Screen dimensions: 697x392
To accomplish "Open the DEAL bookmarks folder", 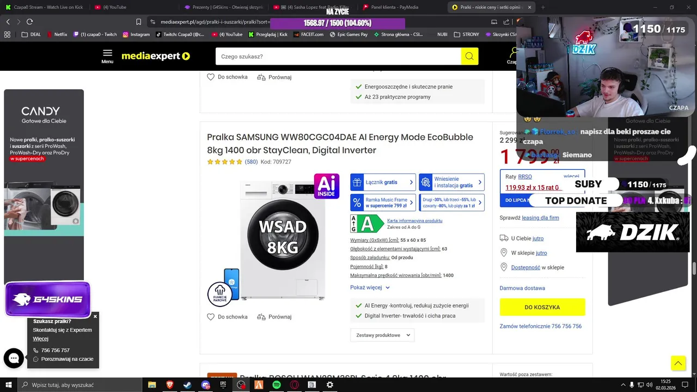I will point(31,34).
